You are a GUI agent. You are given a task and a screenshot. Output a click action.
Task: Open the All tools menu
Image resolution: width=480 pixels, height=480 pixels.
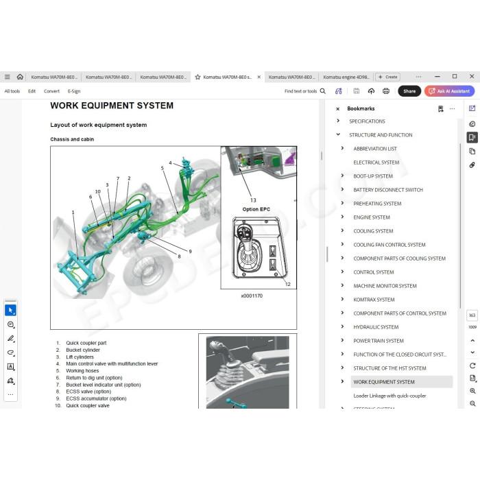12,91
